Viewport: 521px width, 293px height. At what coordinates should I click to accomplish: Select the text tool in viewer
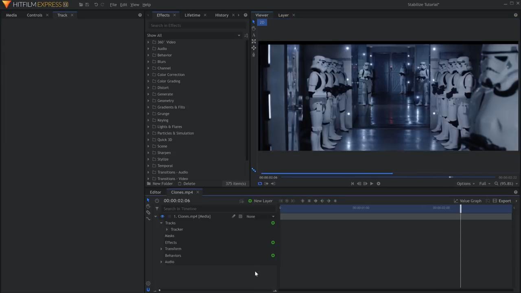click(x=254, y=35)
